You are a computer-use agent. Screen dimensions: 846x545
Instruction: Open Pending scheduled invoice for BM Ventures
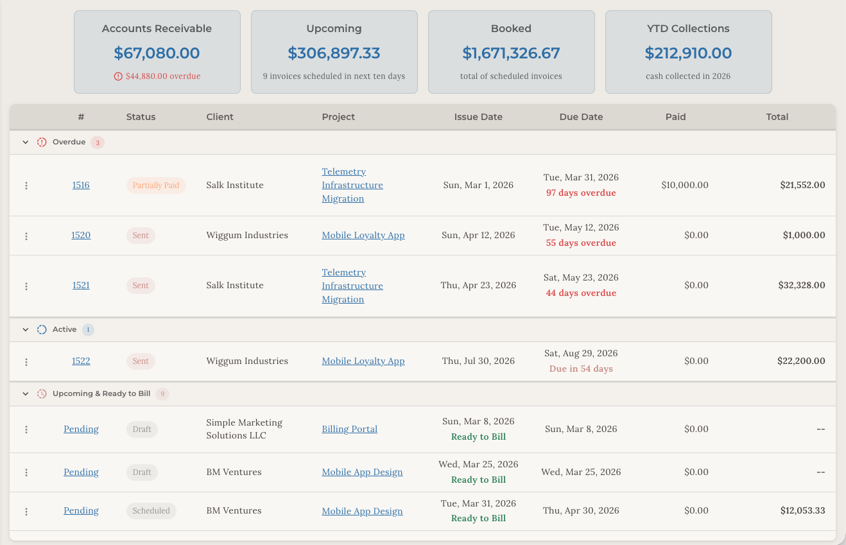click(81, 510)
